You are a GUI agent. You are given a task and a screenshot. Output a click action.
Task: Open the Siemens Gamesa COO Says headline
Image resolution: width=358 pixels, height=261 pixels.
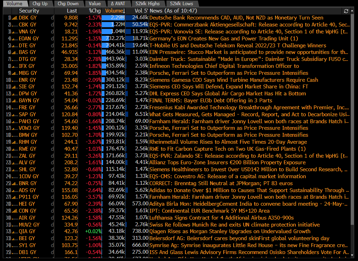click(x=234, y=80)
